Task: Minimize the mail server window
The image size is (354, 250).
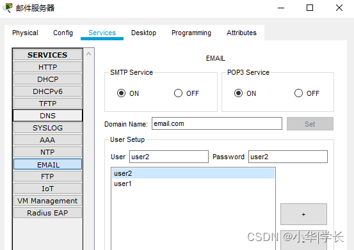Action: point(281,8)
